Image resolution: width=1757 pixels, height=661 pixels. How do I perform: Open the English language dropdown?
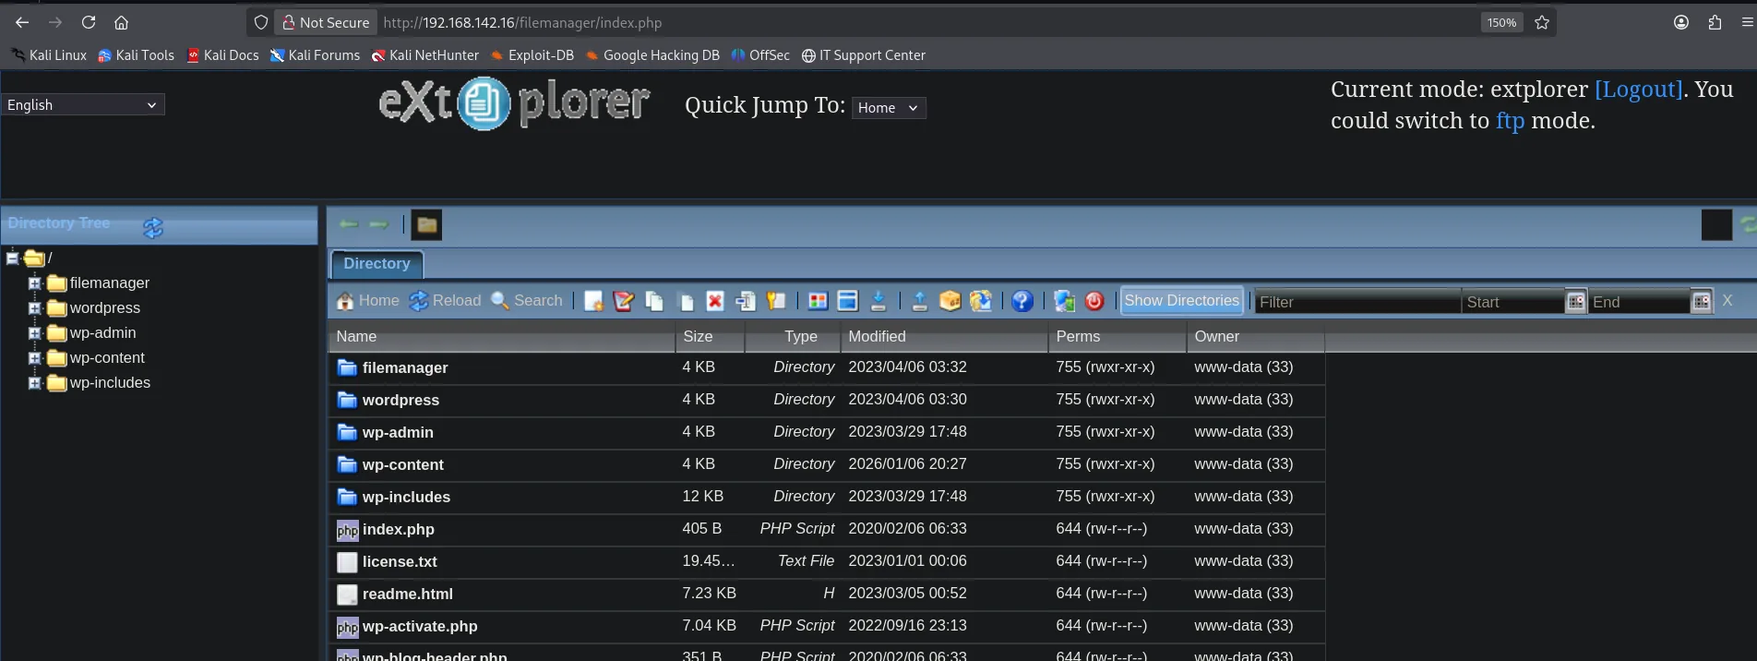(83, 105)
